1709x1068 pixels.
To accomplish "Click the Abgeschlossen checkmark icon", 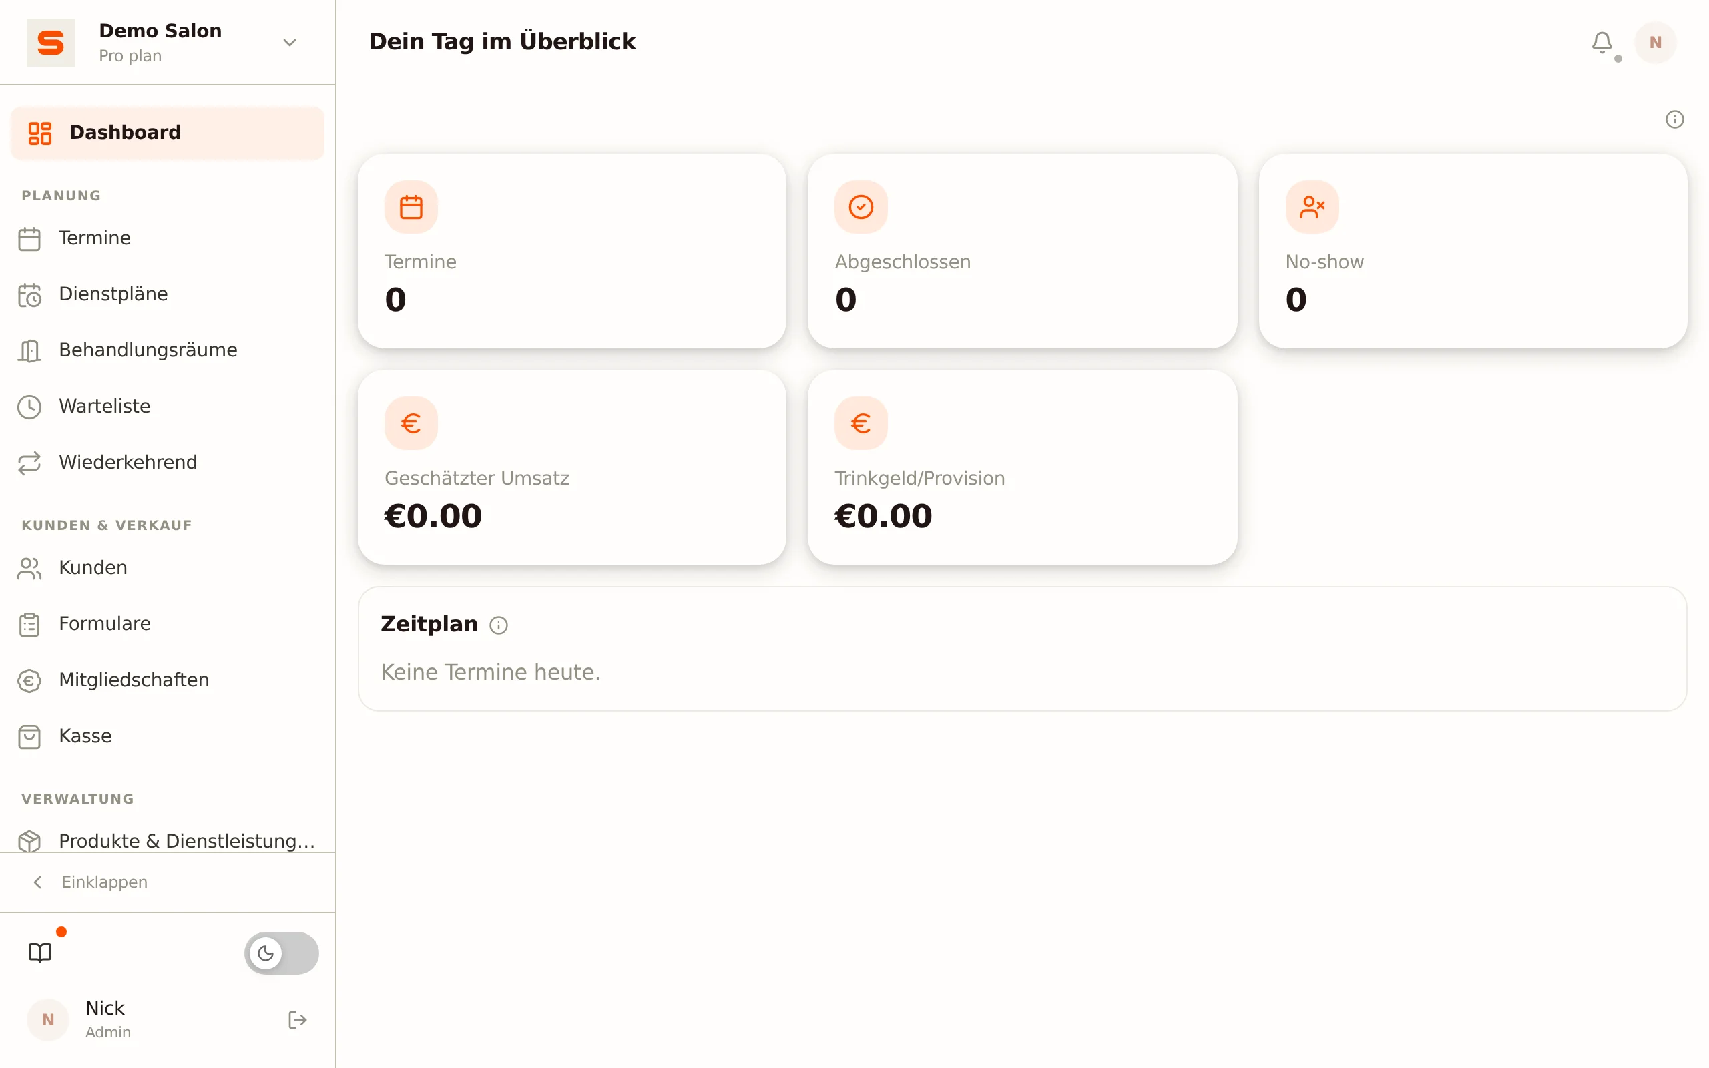I will coord(861,207).
